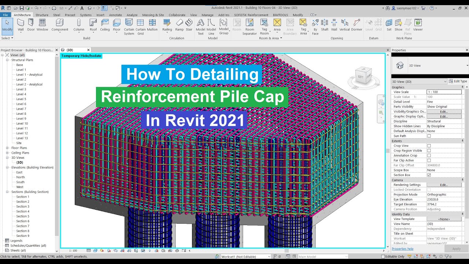Open the work plane Viewer
This screenshot has height=264, width=469.
coord(418,25)
